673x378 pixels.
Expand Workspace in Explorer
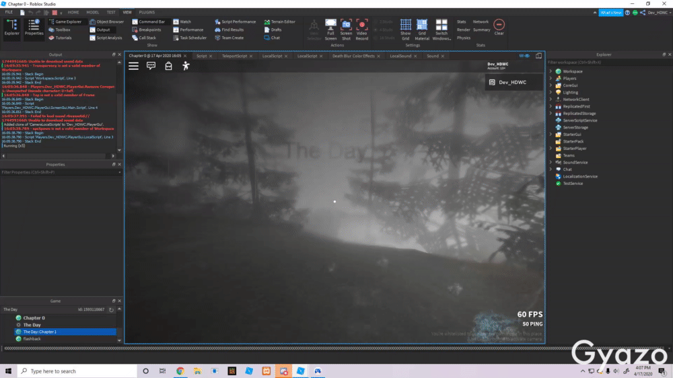tap(551, 71)
